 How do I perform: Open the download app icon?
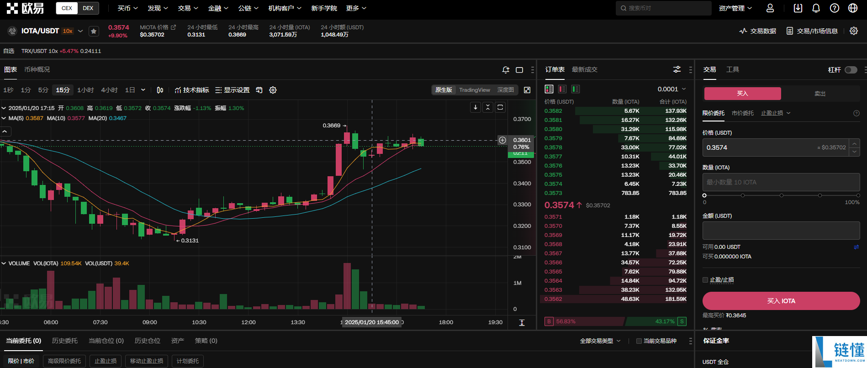798,8
